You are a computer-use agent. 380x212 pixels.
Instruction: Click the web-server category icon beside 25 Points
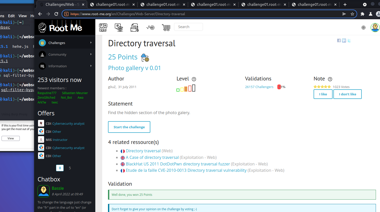pyautogui.click(x=145, y=58)
